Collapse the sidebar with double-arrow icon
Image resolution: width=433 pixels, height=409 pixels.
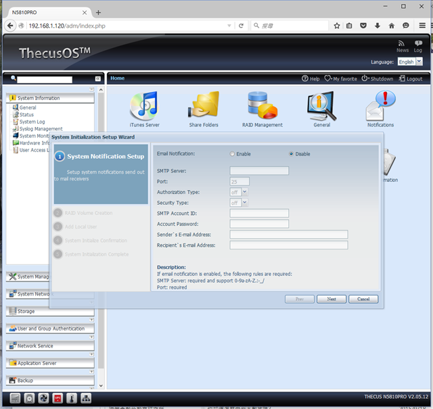click(x=97, y=79)
